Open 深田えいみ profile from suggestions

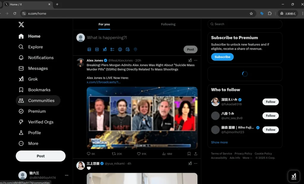(x=229, y=100)
